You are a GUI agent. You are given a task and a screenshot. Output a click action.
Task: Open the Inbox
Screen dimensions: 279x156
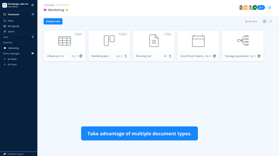10,21
